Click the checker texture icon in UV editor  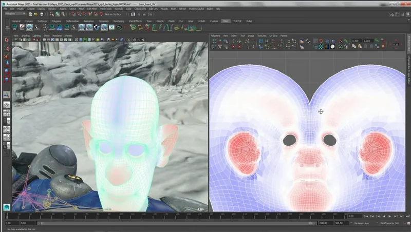tap(321, 47)
